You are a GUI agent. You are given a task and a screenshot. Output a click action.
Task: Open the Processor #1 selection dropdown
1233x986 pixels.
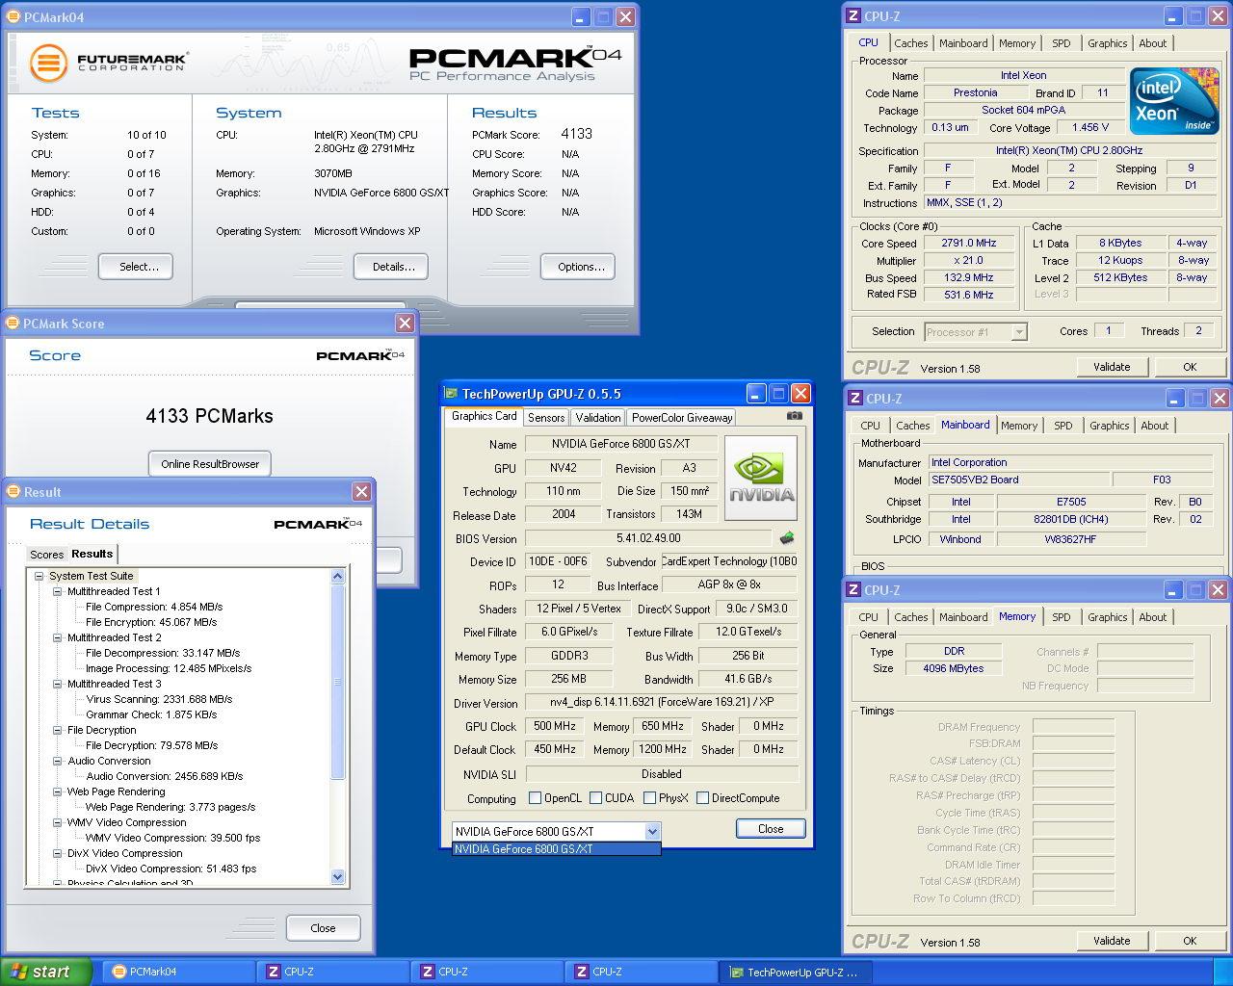click(x=1019, y=332)
